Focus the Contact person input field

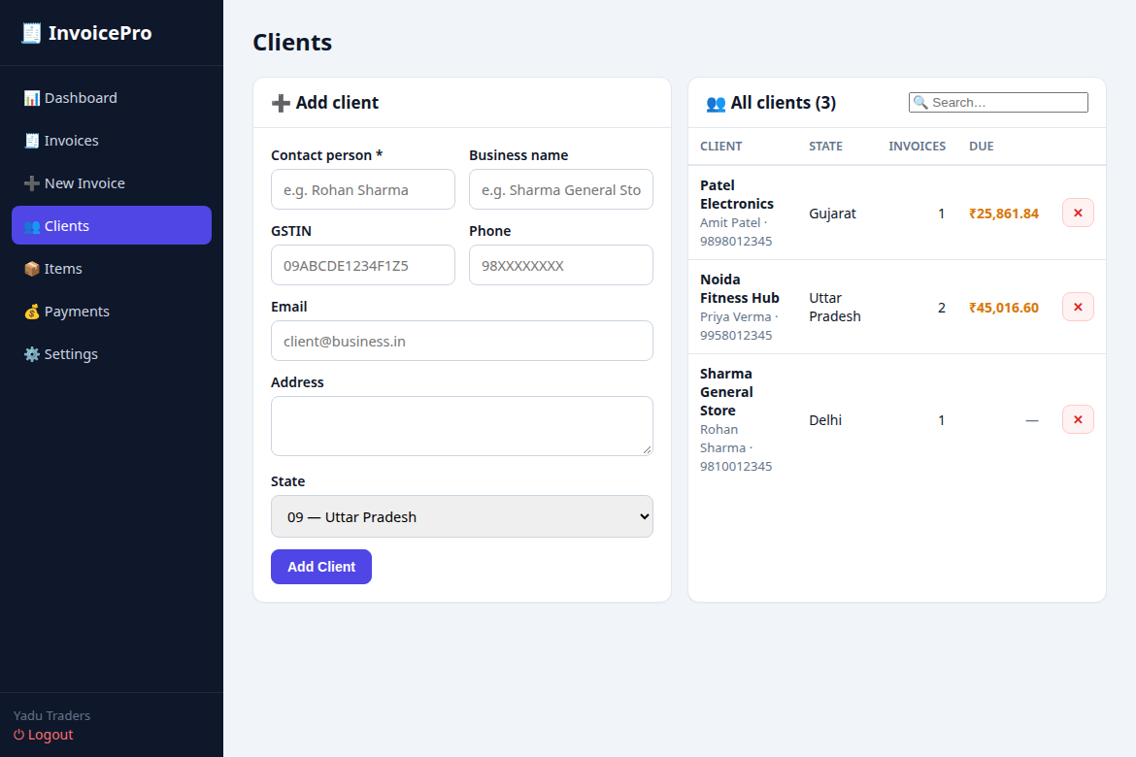pyautogui.click(x=363, y=190)
